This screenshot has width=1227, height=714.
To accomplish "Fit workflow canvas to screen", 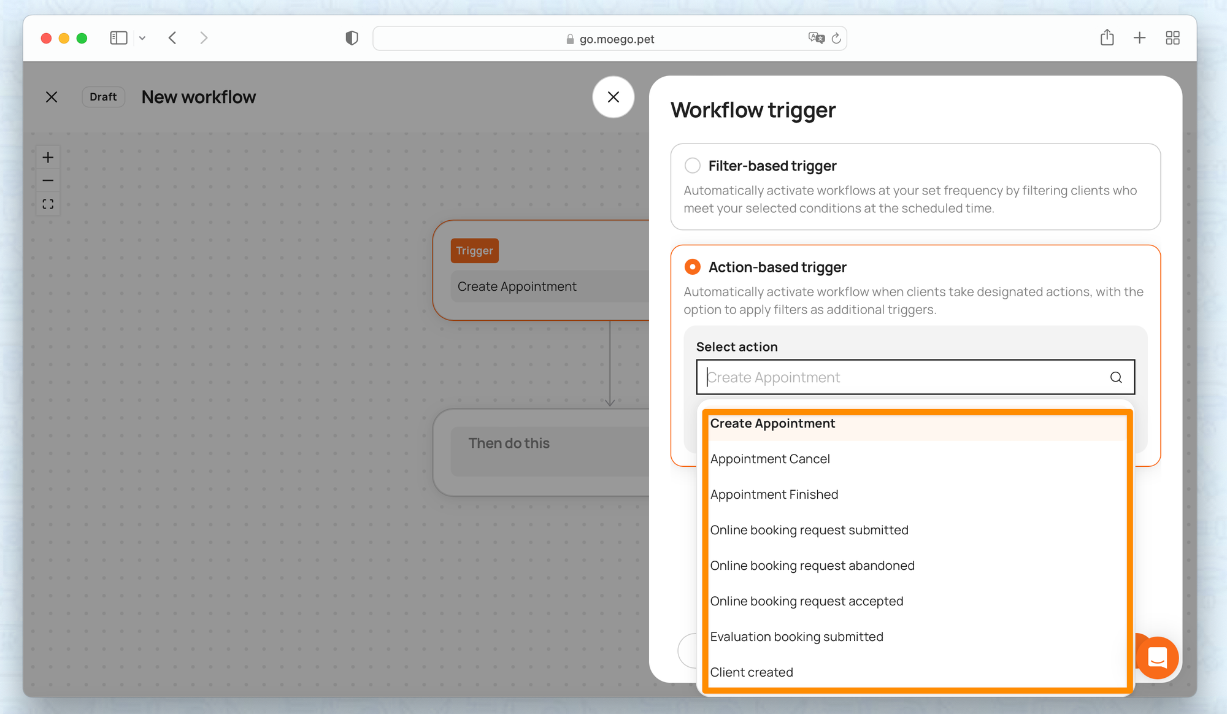I will (48, 204).
